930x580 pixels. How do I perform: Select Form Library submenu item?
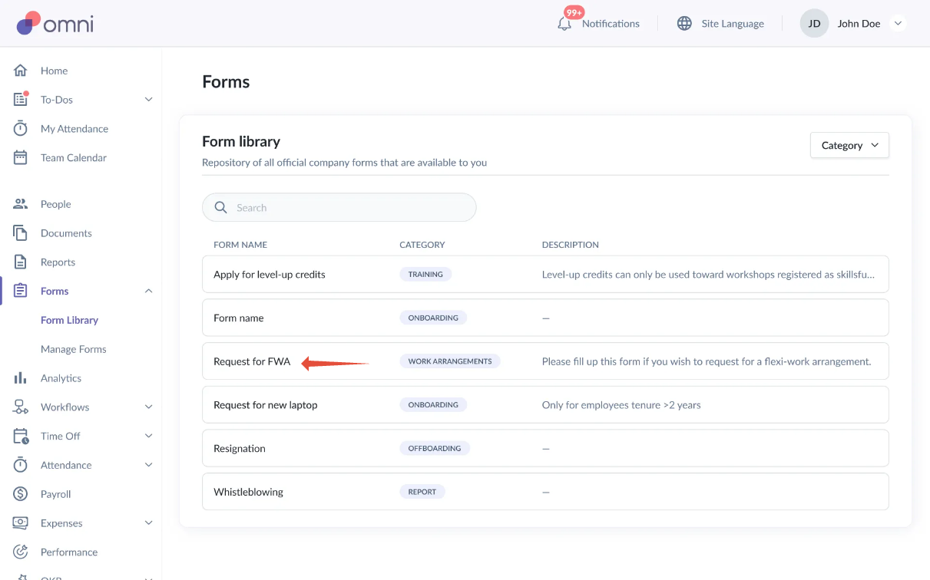pos(69,320)
